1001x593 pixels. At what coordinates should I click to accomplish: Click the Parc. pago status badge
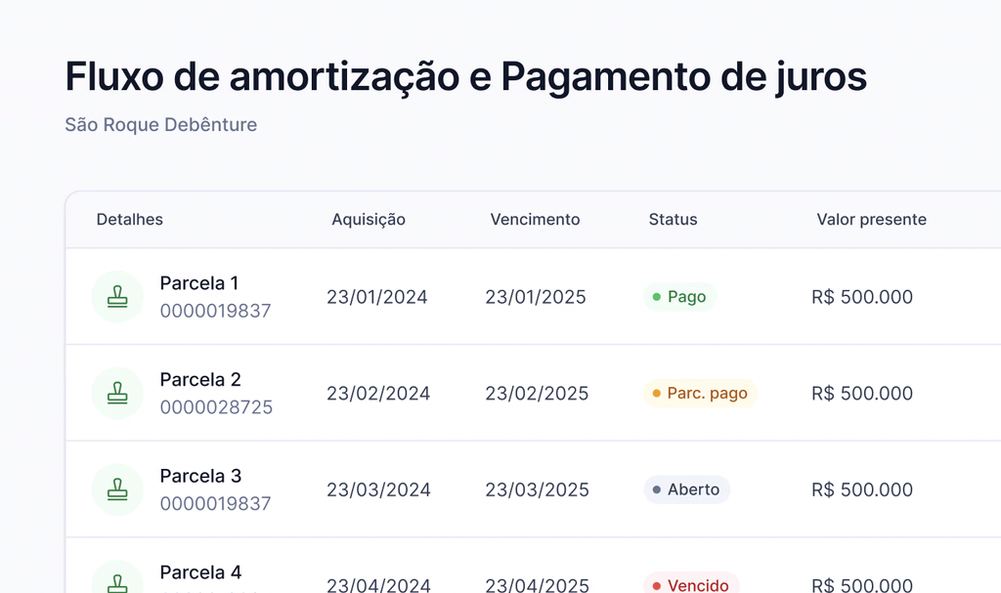(x=699, y=394)
